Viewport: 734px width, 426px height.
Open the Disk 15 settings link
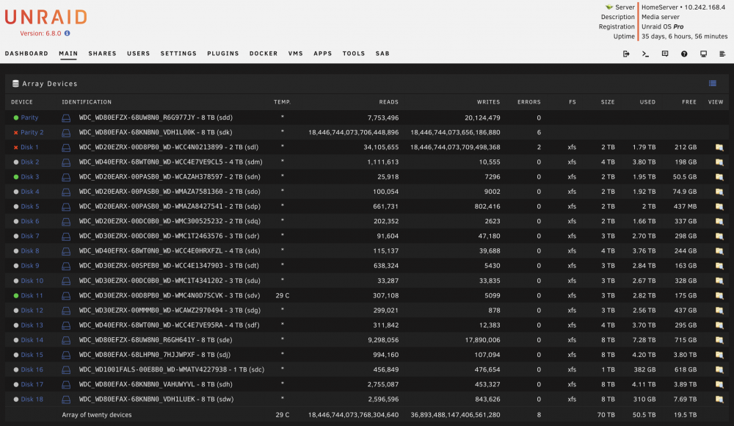coord(32,355)
